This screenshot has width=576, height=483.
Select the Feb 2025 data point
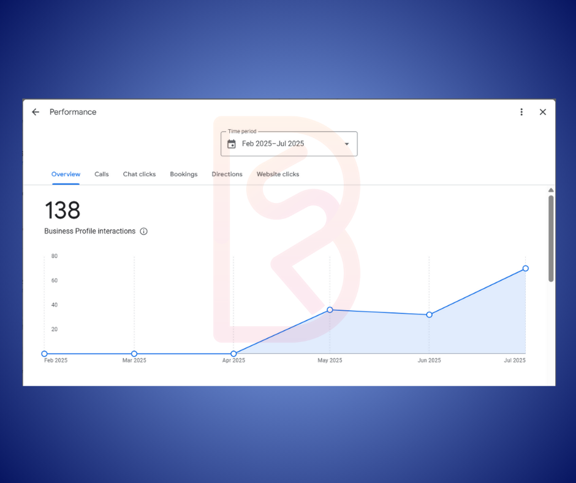coord(45,354)
